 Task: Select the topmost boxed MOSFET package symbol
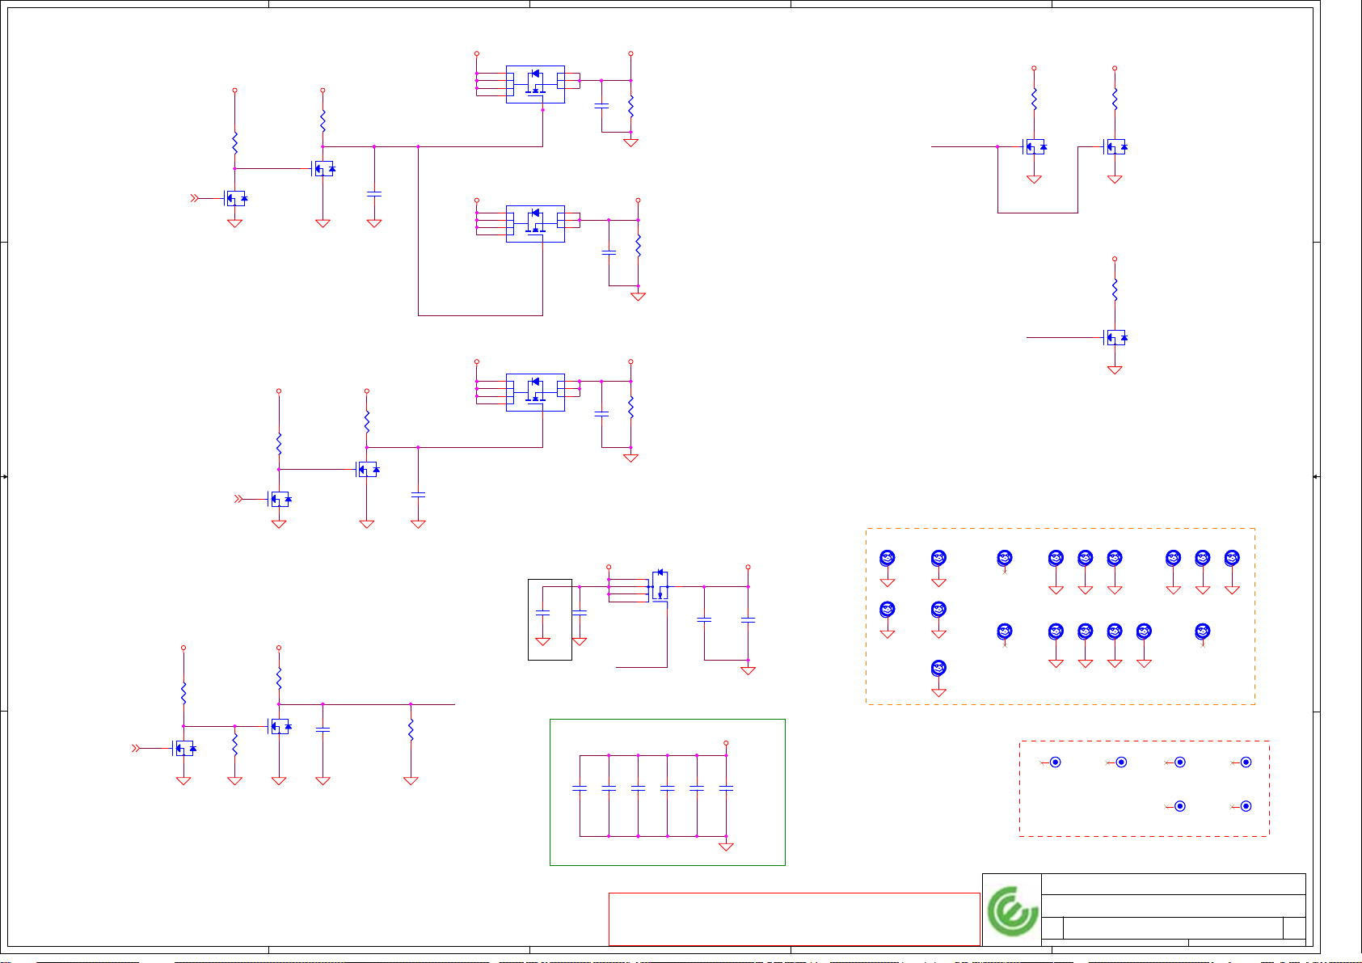click(x=535, y=84)
